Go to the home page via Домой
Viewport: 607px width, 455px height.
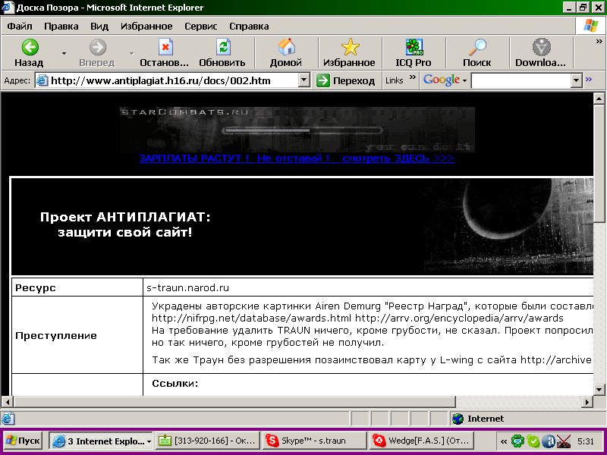(286, 52)
